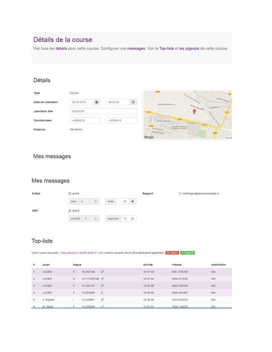The image size is (272, 352).
Task: Click the red M. Delon contact badge
Action: click(x=172, y=253)
